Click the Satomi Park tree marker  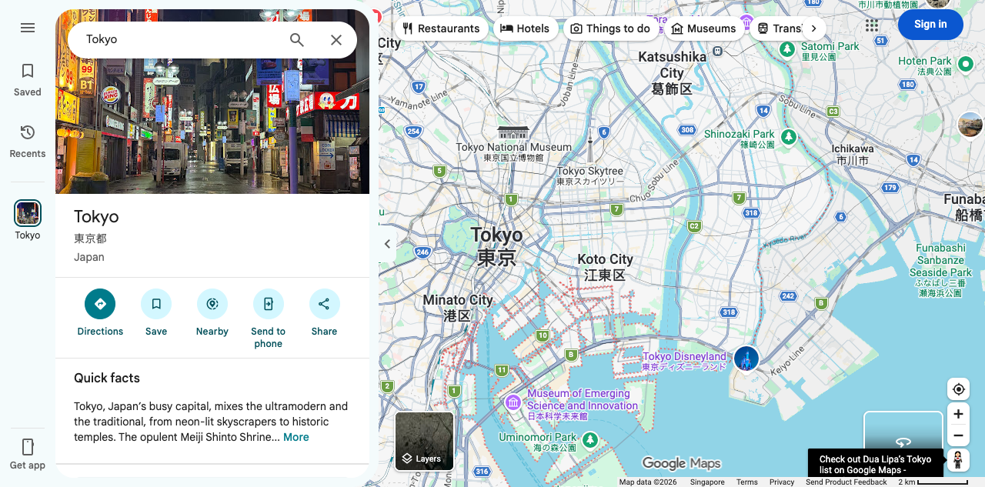(787, 50)
